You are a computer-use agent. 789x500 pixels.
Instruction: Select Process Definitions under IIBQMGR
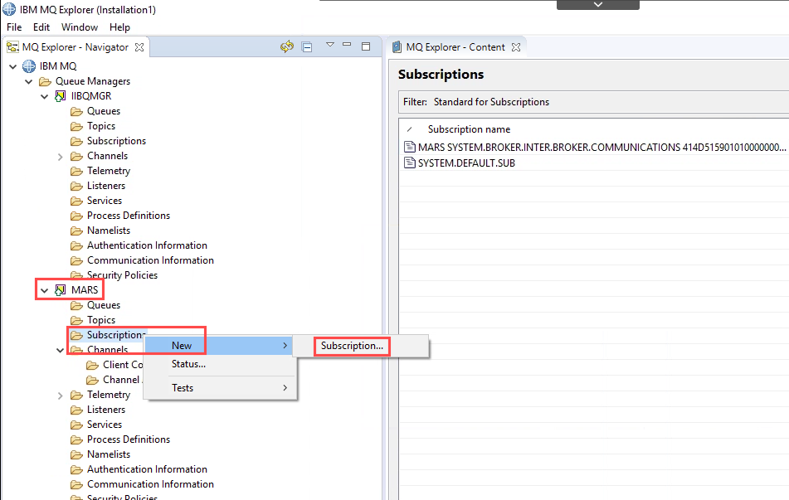point(129,216)
